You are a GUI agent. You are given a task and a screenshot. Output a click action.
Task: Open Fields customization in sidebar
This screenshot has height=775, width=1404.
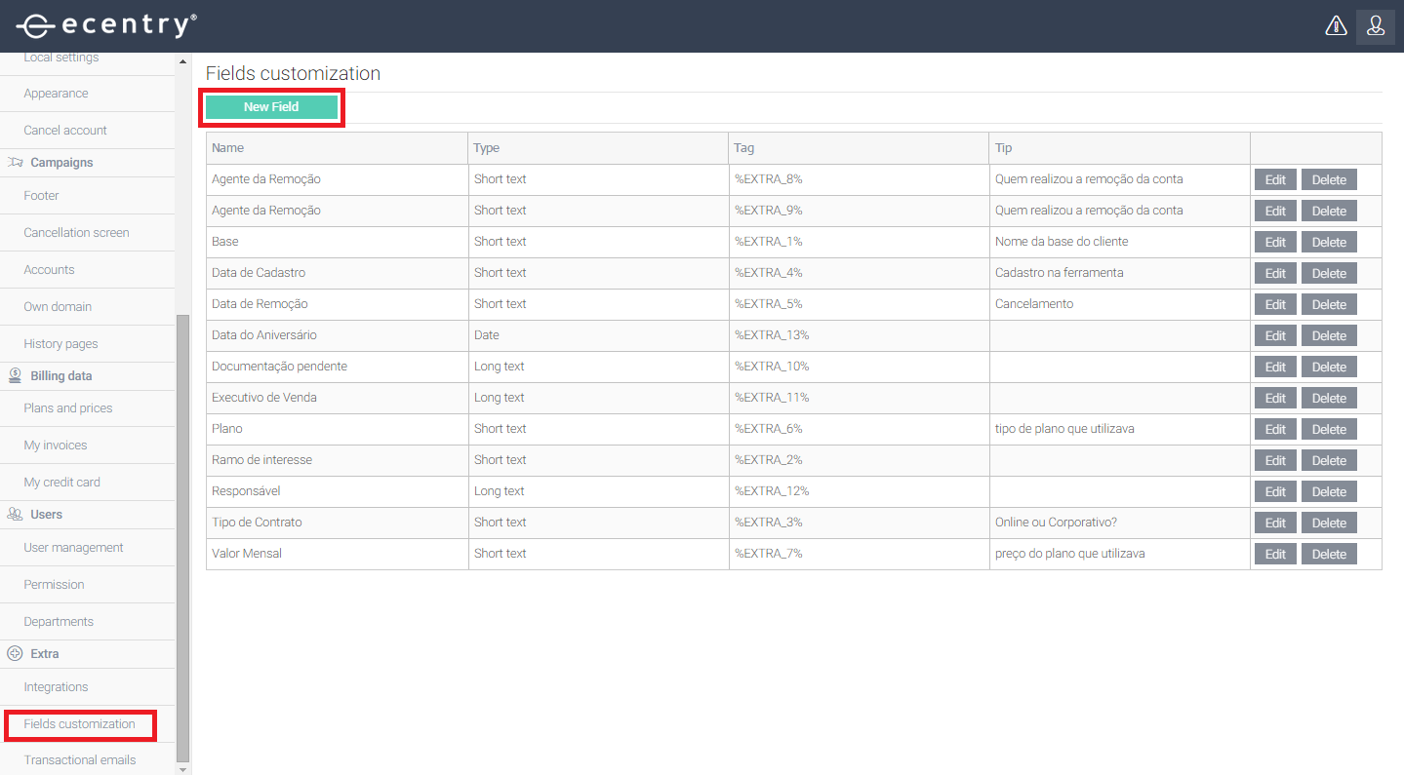click(79, 724)
